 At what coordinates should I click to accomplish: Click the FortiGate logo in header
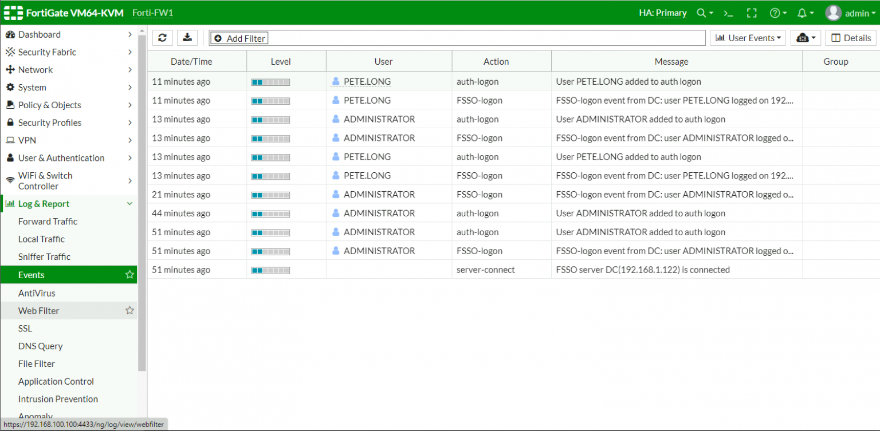(x=14, y=13)
